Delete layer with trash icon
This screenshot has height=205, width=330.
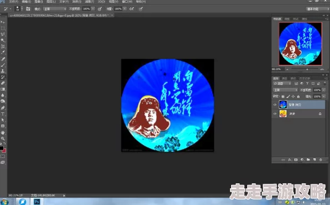point(321,160)
